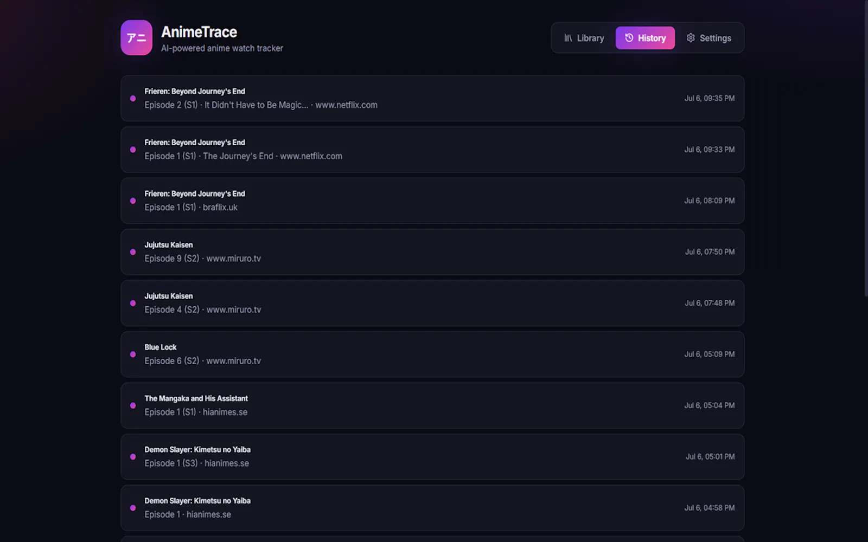Click 'Episode 1 (S1) · hianimes.se' line
The width and height of the screenshot is (868, 542).
tap(196, 412)
